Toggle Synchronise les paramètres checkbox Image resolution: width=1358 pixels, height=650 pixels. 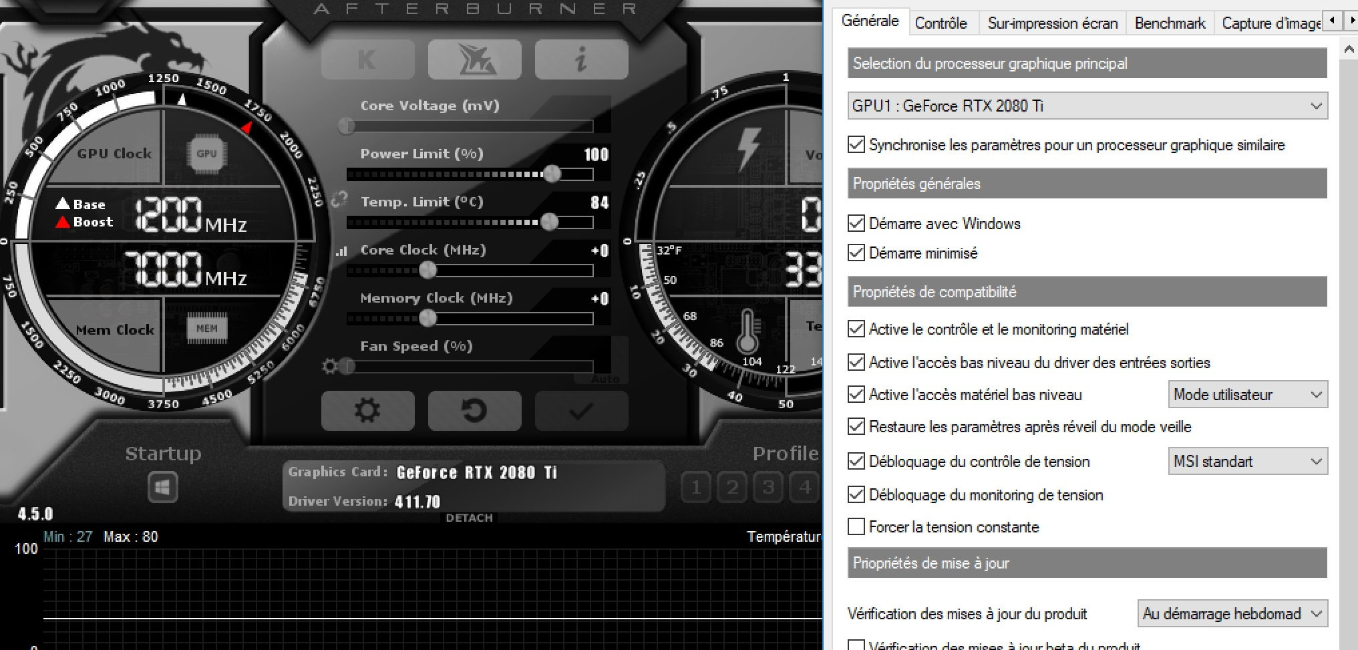click(856, 144)
